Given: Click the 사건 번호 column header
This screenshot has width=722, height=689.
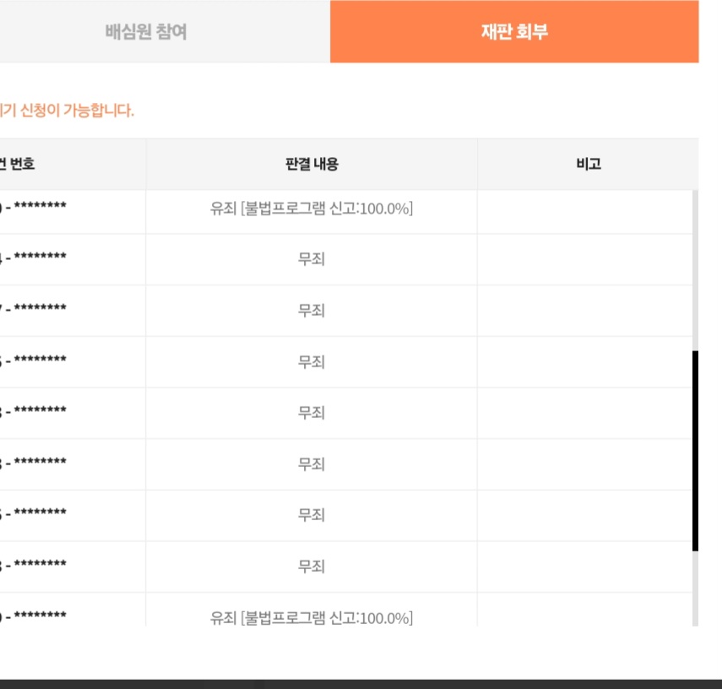Looking at the screenshot, I should click(x=25, y=165).
